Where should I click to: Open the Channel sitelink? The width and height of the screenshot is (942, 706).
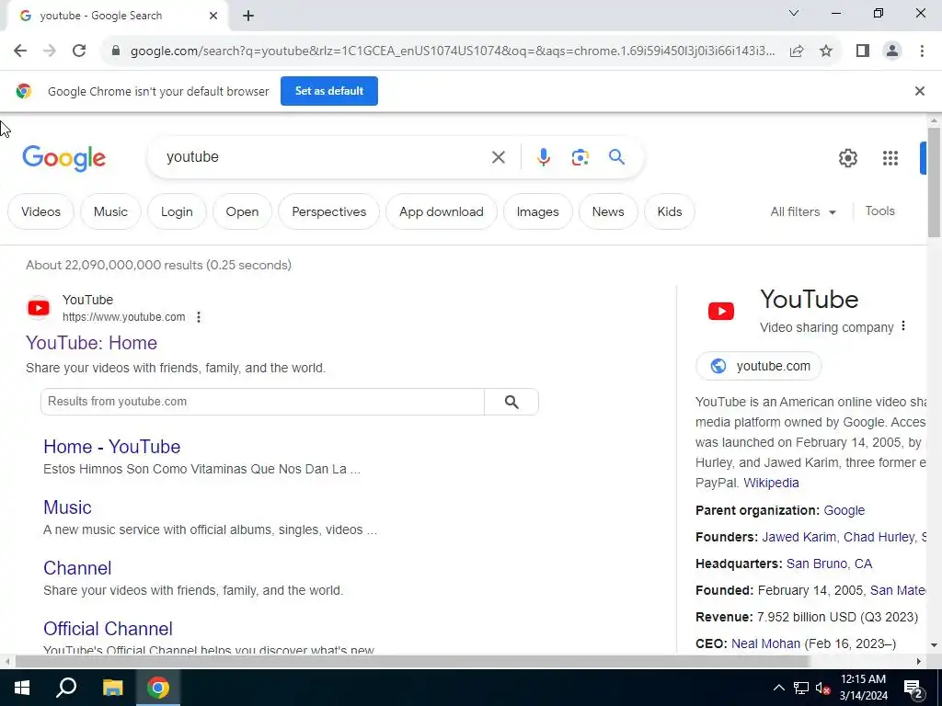click(x=77, y=568)
